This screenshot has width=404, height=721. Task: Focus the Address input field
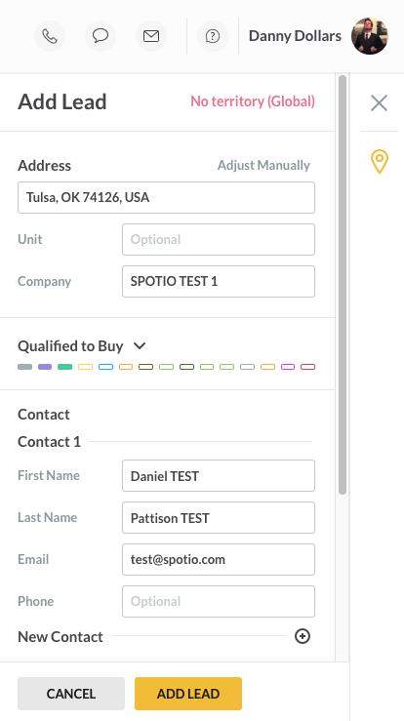[x=166, y=198]
